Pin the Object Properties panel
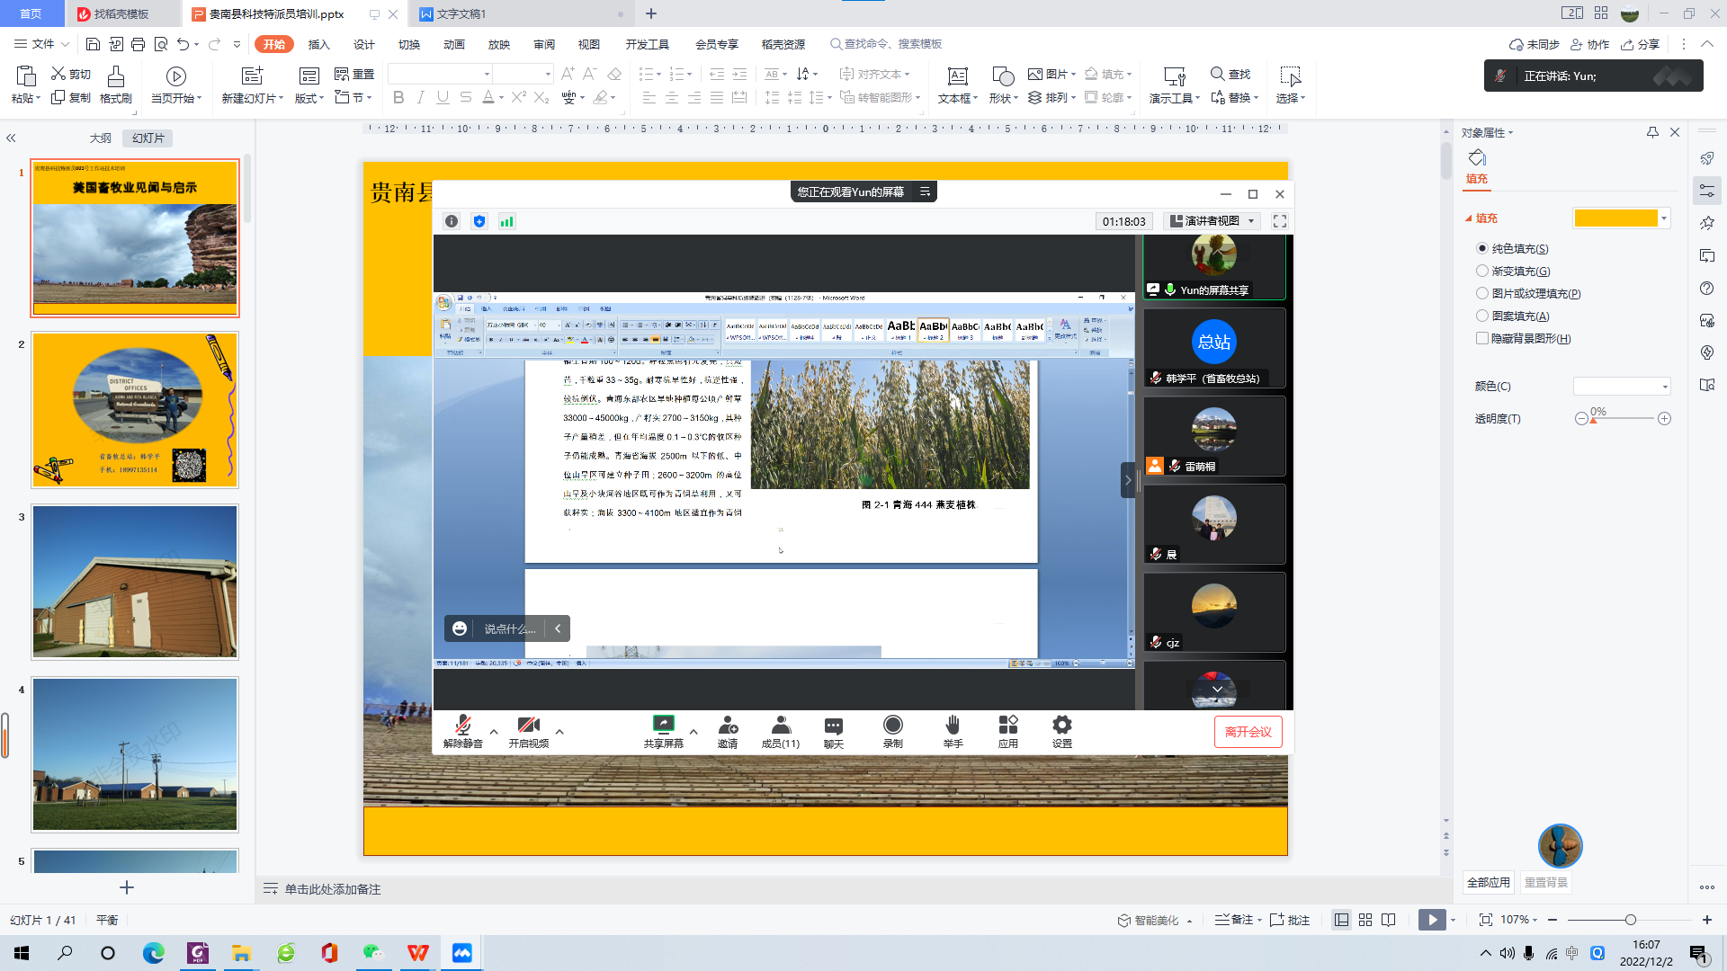Image resolution: width=1727 pixels, height=971 pixels. pyautogui.click(x=1652, y=132)
